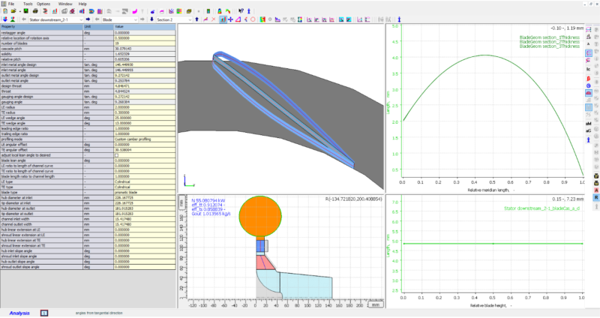Click the blue info 'i' icon in top toolbar
This screenshot has width=600, height=318.
[249, 11]
